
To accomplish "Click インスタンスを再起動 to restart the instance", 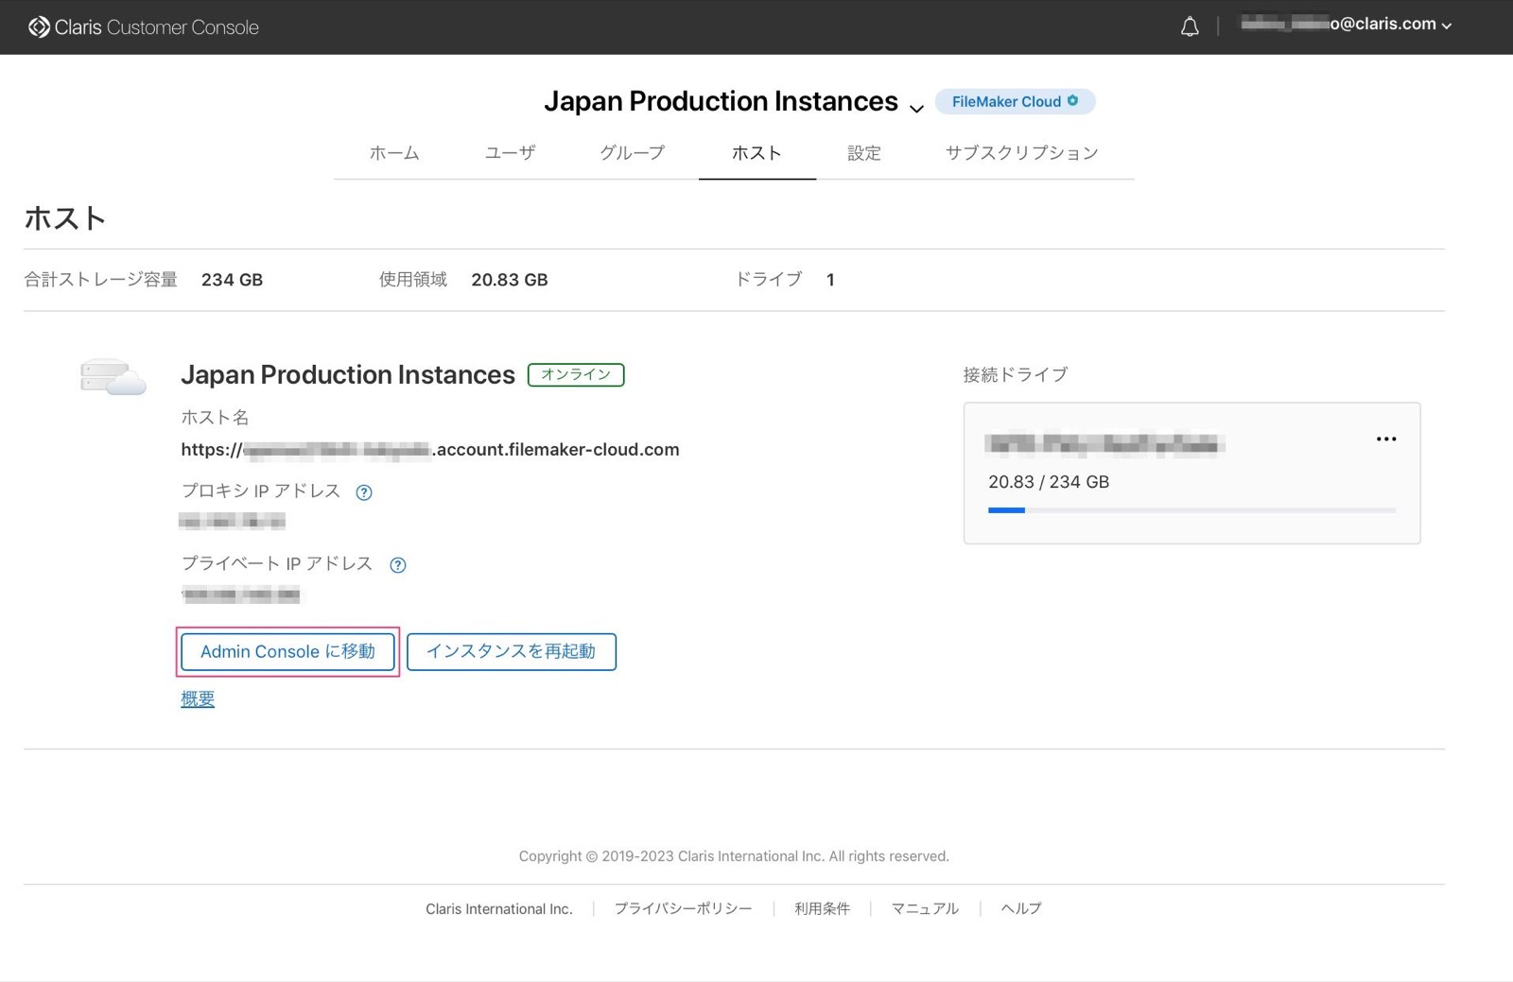I will [x=511, y=651].
